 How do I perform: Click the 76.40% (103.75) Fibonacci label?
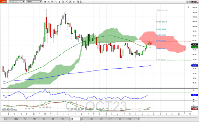(x=162, y=22)
